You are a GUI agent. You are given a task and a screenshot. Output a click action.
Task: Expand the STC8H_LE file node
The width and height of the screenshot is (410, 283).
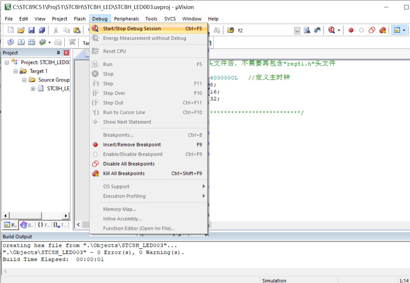[33, 89]
